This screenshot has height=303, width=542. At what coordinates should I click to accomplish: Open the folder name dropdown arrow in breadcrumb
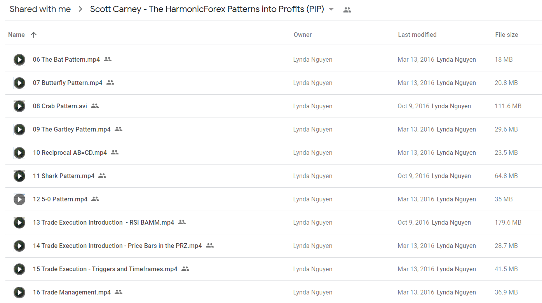tap(331, 9)
